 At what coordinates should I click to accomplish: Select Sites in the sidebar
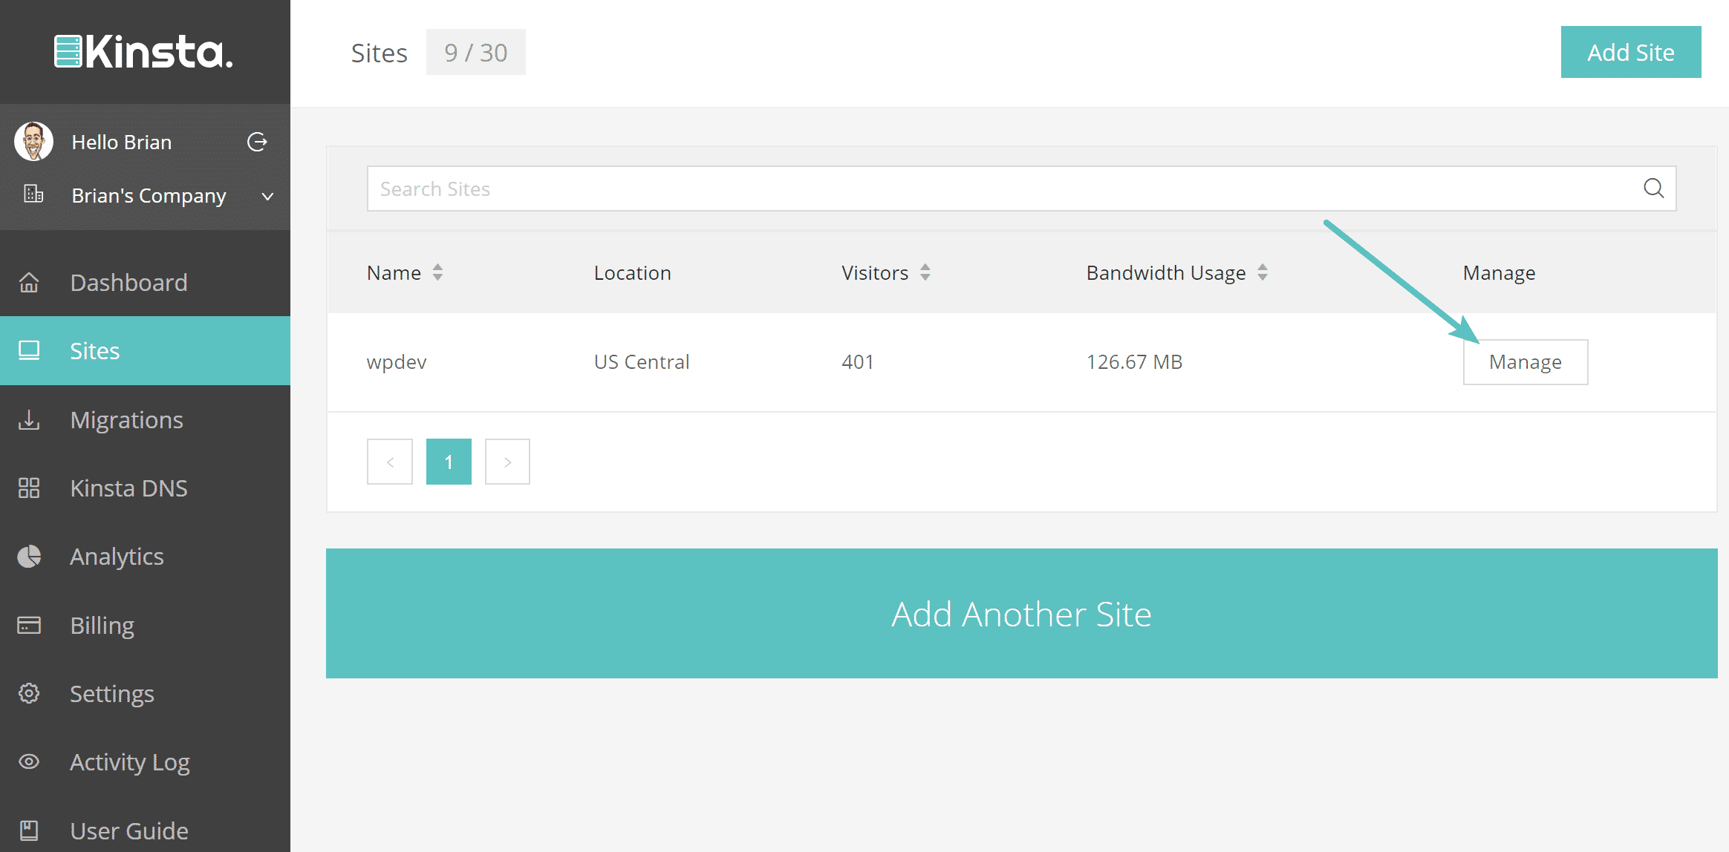tap(145, 351)
